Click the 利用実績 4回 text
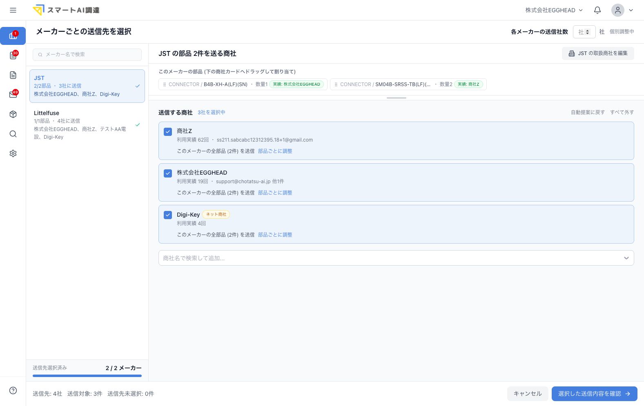The image size is (644, 406). pyautogui.click(x=191, y=224)
